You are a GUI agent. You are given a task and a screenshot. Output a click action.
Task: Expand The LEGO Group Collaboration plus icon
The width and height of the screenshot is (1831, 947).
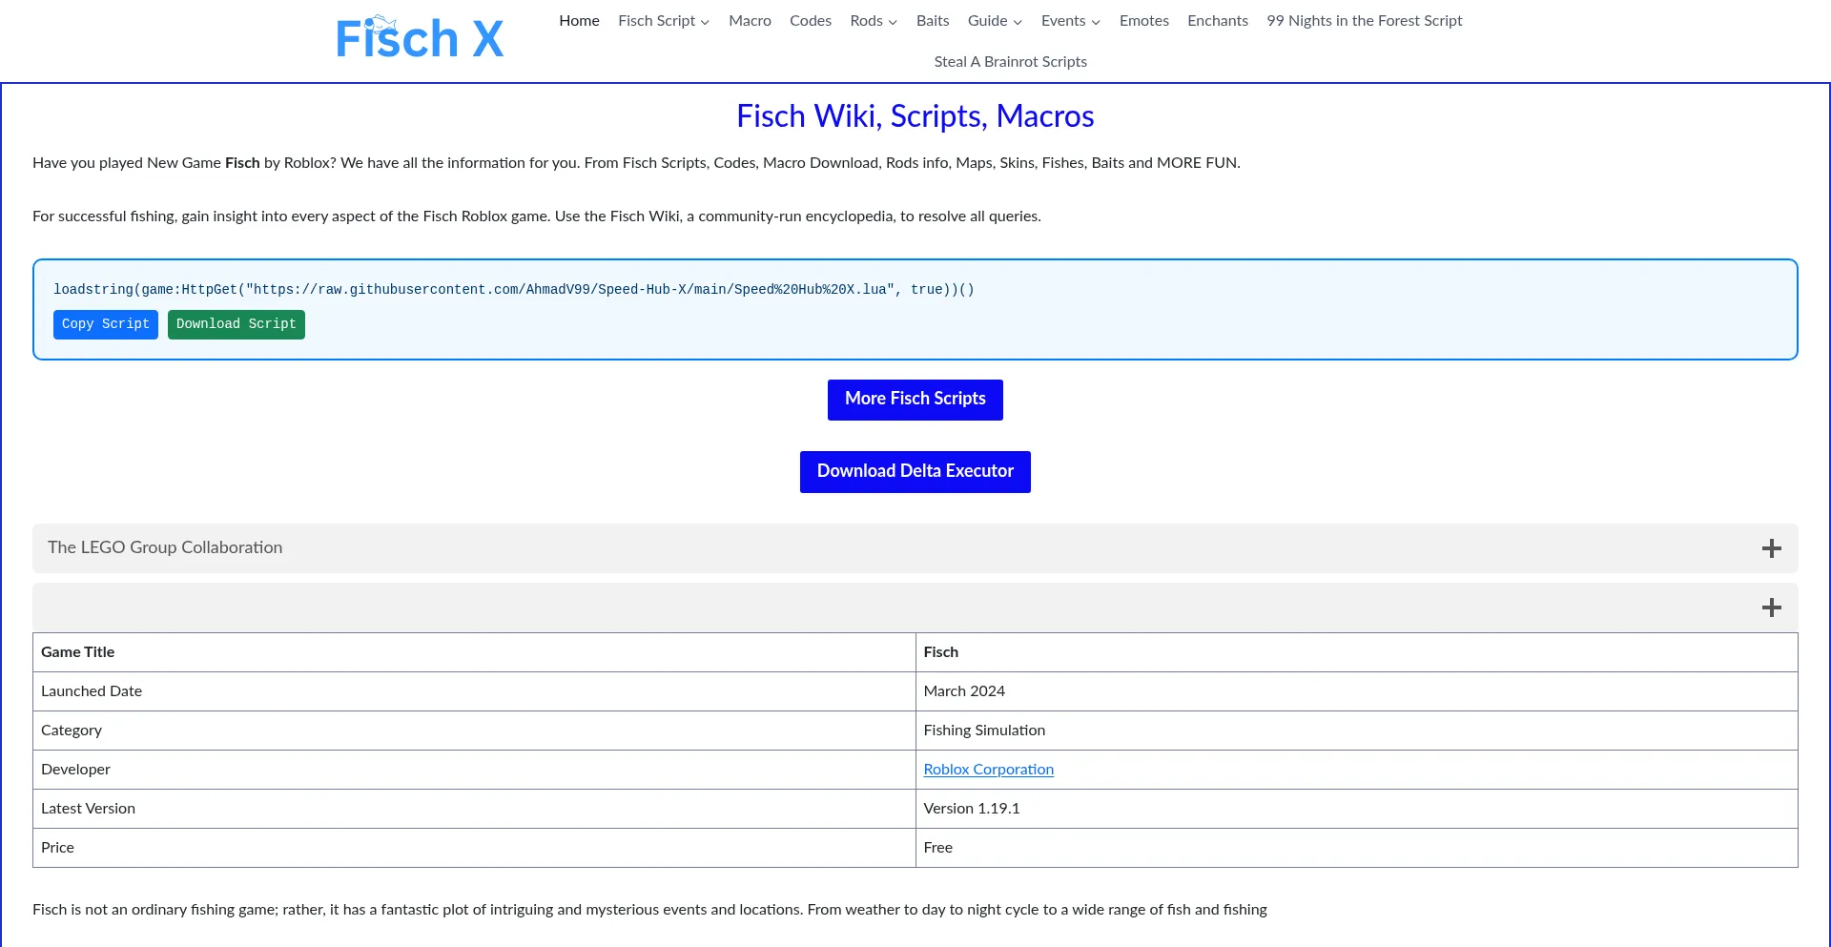click(x=1771, y=548)
